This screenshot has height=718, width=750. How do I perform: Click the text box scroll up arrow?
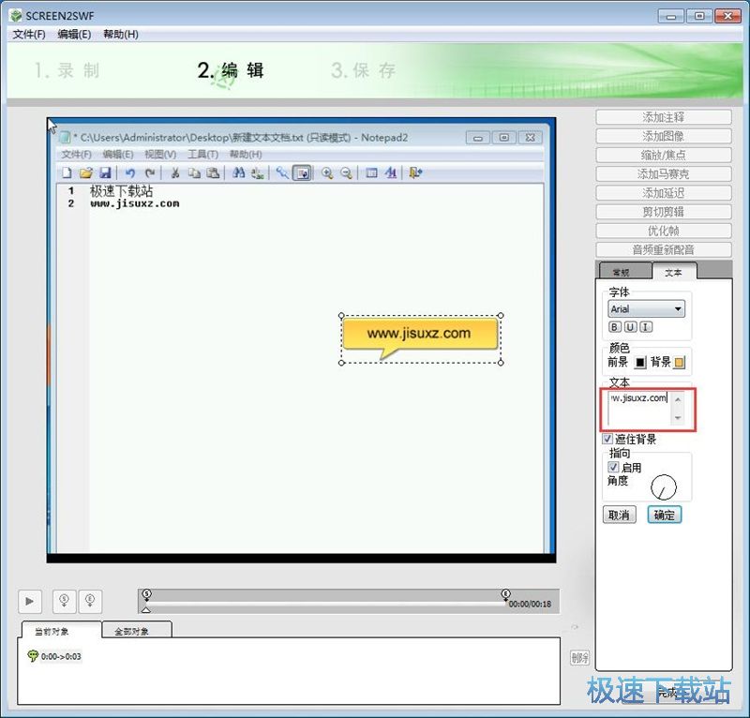click(x=678, y=399)
